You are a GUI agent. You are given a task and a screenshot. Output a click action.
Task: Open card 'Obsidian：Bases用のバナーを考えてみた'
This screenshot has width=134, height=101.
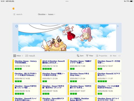point(53,99)
